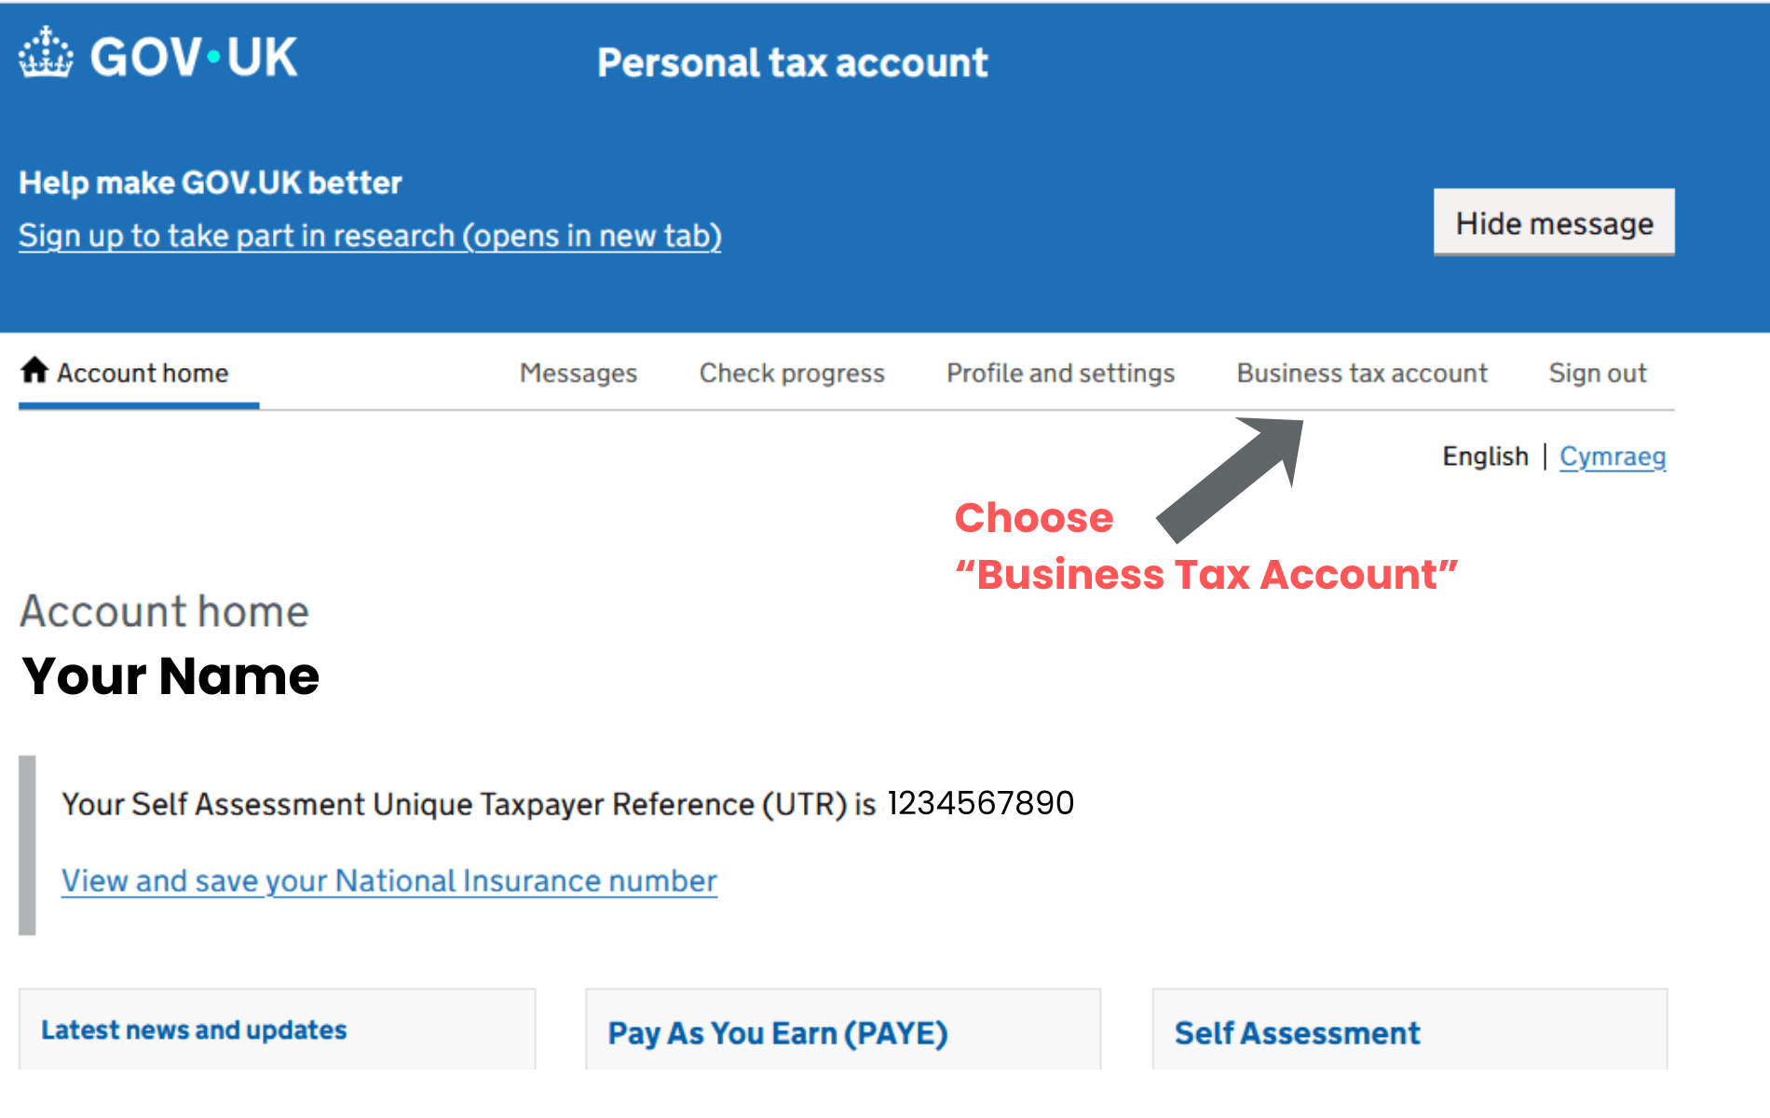Choose Business tax account in navigation
Image resolution: width=1770 pixels, height=1118 pixels.
(1361, 374)
